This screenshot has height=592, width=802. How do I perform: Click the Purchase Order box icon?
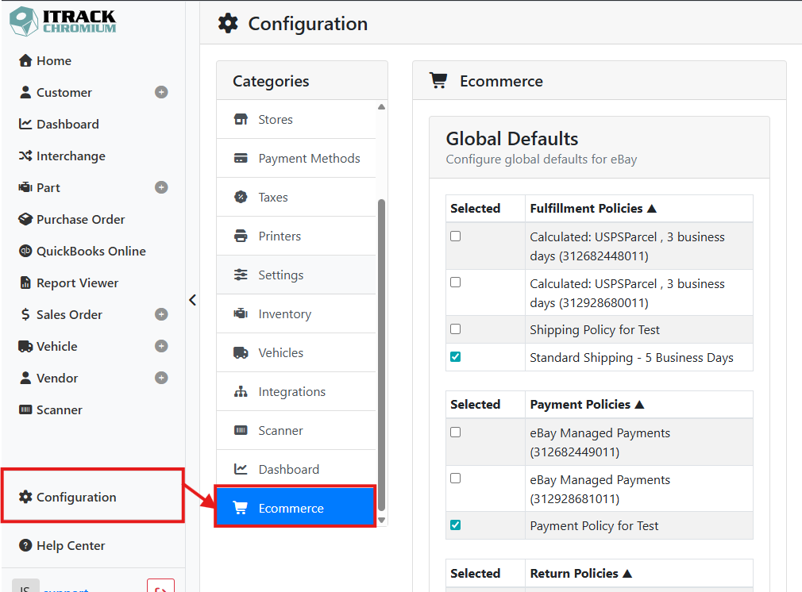click(x=25, y=219)
